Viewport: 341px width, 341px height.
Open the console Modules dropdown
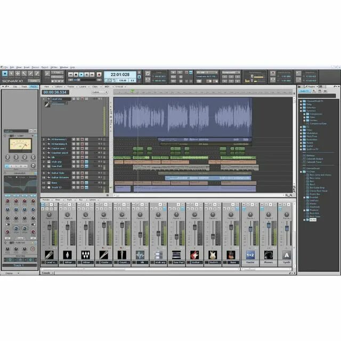point(47,200)
